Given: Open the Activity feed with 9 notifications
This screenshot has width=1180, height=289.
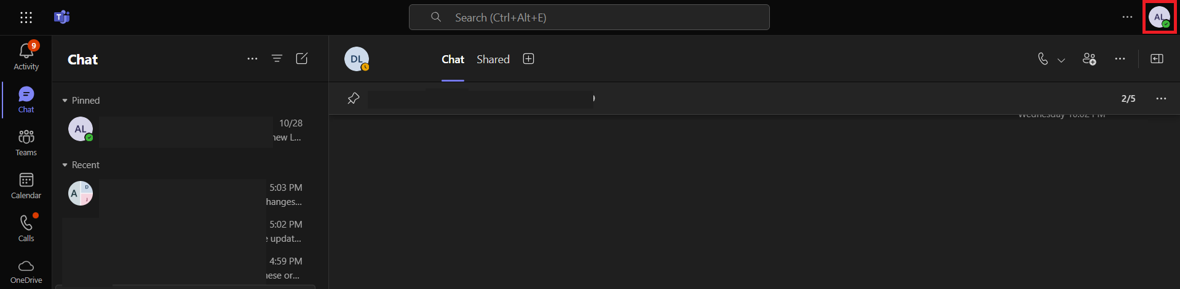Looking at the screenshot, I should click(26, 56).
